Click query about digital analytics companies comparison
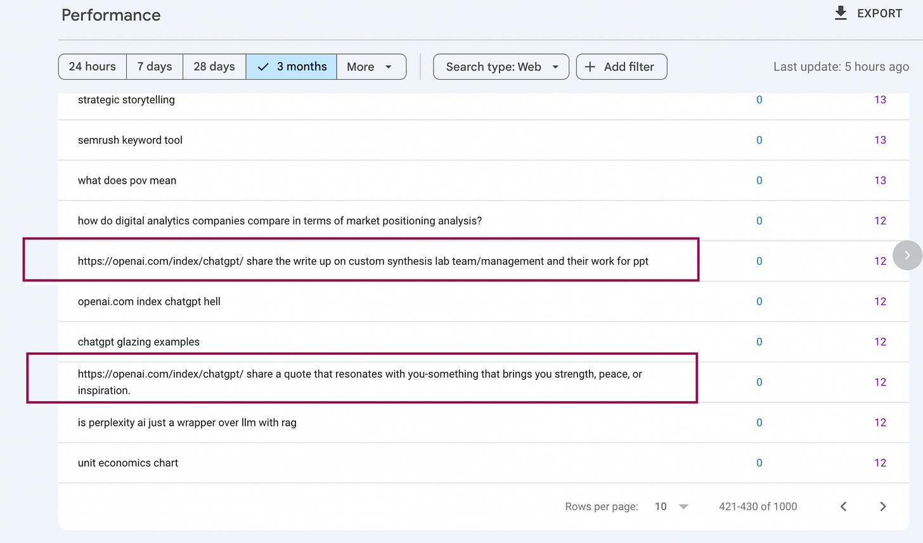Screen dimensions: 923x543 click(280, 220)
